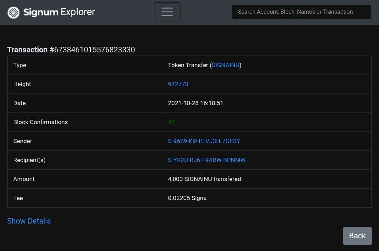Click the Recipient(s) row label
Viewport: 379px width, 251px height.
click(x=29, y=160)
